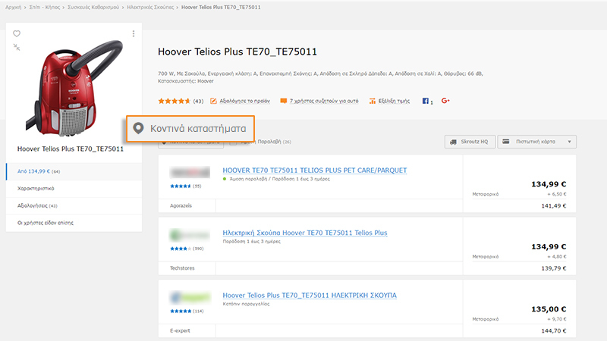The width and height of the screenshot is (607, 341).
Task: Select the Skroutz HQ location button
Action: 470,142
